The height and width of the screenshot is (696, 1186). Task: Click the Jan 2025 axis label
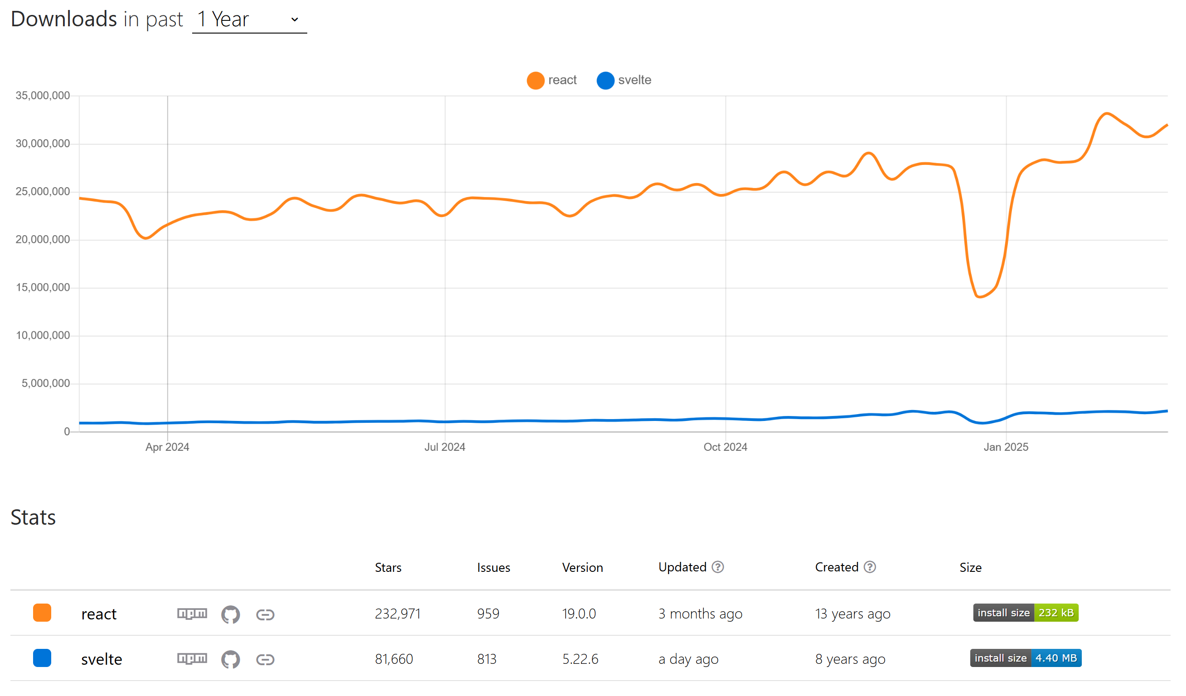[1006, 448]
